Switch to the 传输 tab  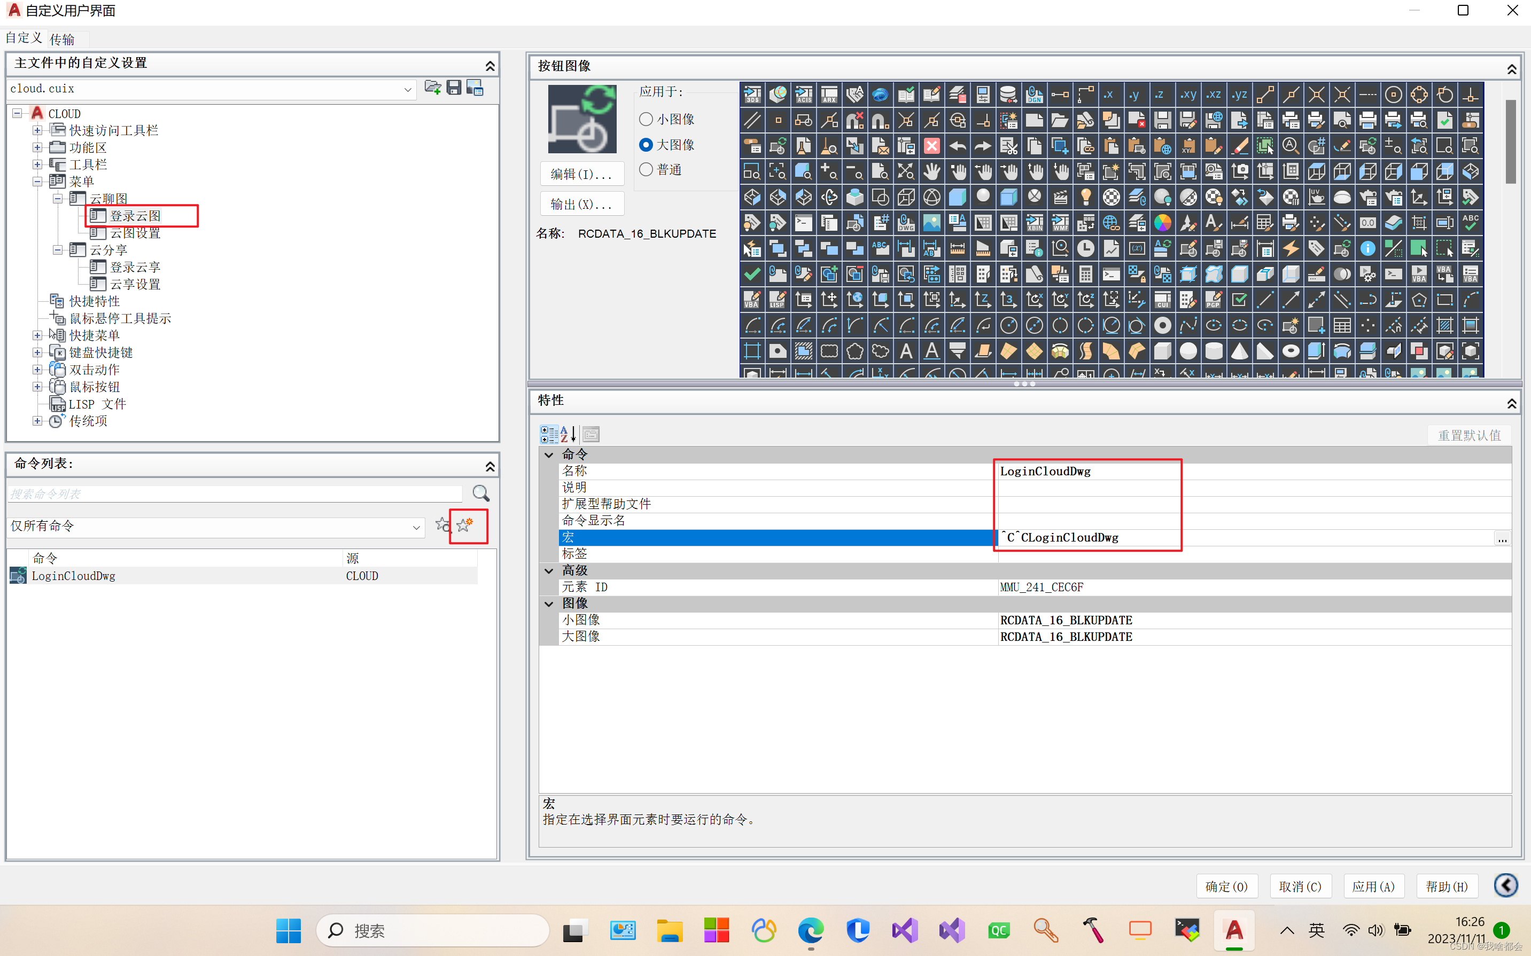click(62, 39)
